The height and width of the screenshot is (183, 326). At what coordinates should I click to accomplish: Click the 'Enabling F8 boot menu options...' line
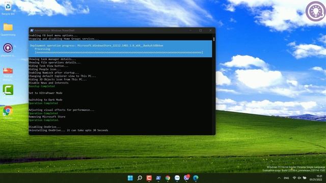[x=53, y=35]
